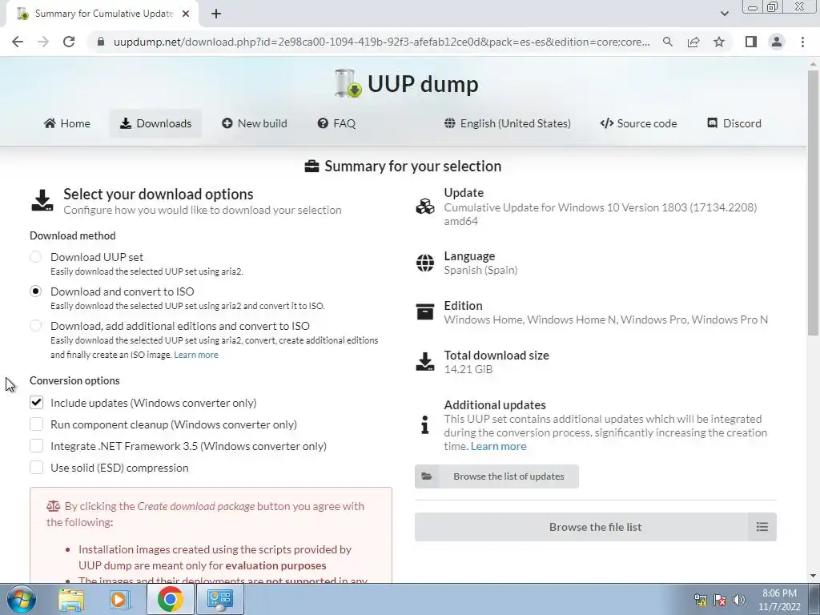Open the control panel taskbar icon
820x615 pixels.
pos(219,599)
